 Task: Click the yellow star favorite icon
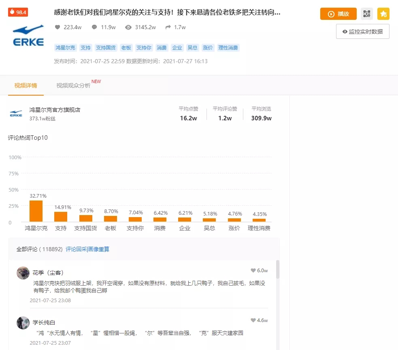[383, 14]
